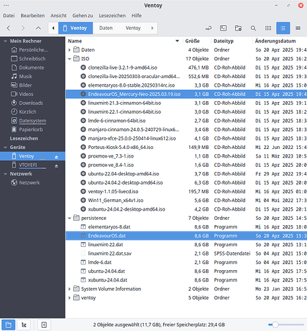This screenshot has width=307, height=331.
Task: Open the Gehen zu menu
Action: (x=83, y=16)
